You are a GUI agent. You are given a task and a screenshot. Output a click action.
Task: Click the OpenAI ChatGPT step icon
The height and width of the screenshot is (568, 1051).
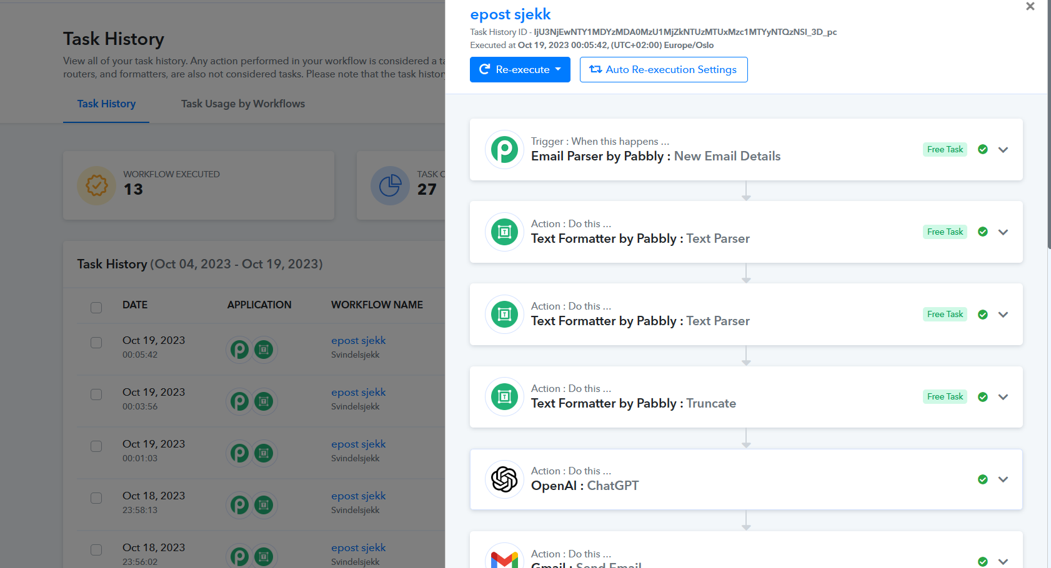click(504, 479)
